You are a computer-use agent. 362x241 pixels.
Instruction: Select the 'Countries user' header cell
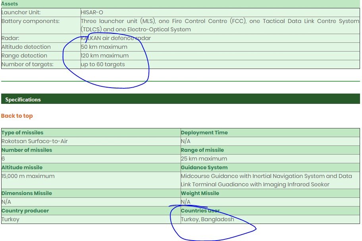[270, 211]
